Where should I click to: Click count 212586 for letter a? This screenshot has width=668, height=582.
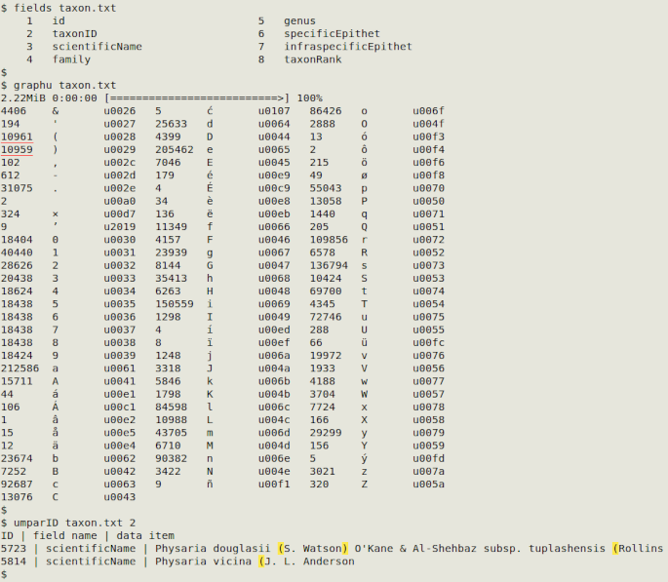pyautogui.click(x=20, y=369)
